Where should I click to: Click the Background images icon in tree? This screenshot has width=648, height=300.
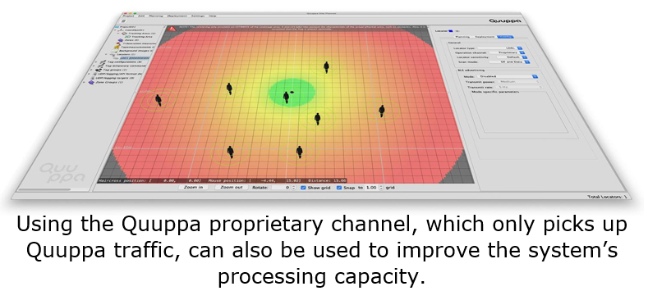click(x=114, y=51)
